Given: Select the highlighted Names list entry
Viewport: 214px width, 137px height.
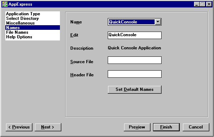Looking at the screenshot, I should pos(32,28).
